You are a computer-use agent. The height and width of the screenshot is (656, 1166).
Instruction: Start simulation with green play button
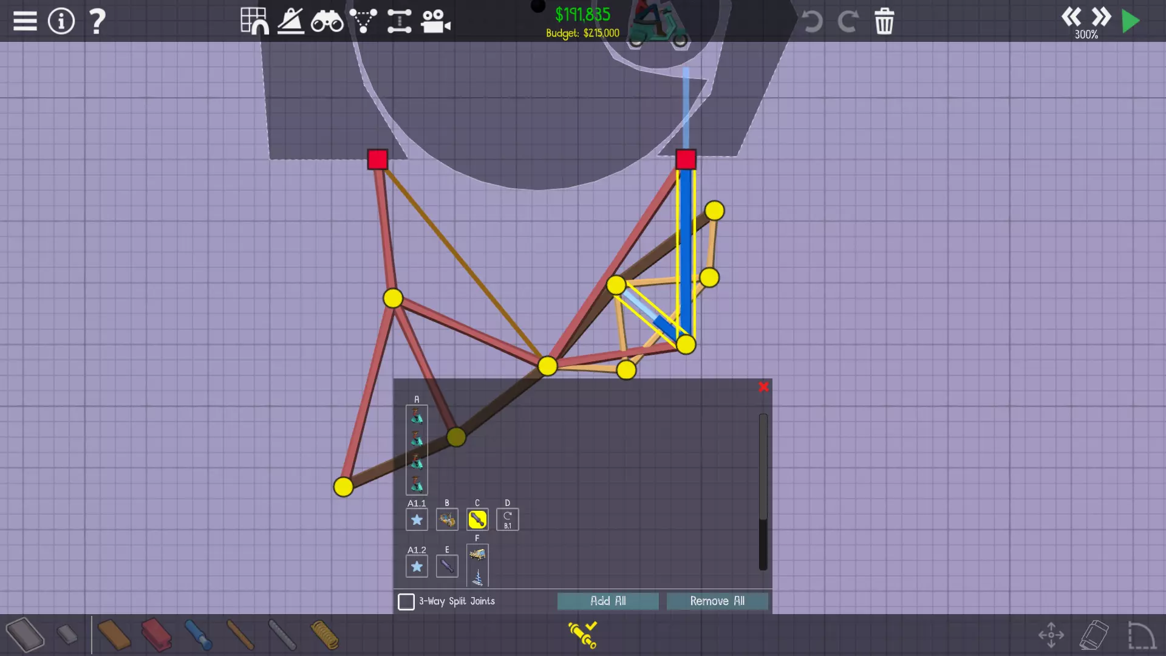pos(1131,21)
